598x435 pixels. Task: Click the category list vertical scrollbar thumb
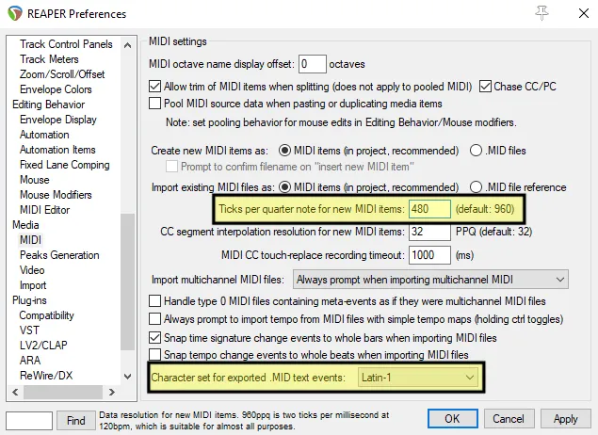[128, 282]
